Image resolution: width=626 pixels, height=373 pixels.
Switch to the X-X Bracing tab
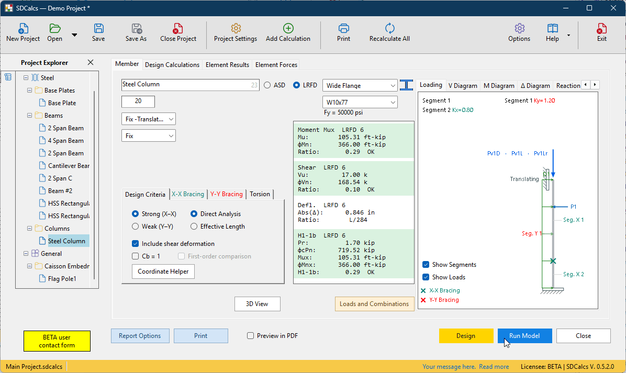(x=187, y=194)
